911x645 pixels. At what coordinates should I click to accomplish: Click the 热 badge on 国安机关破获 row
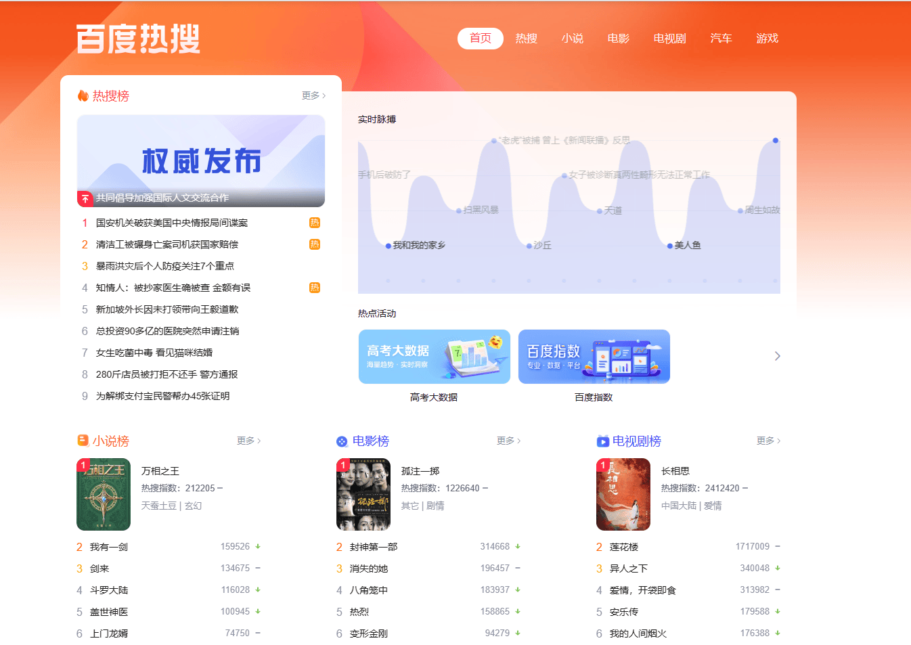315,223
